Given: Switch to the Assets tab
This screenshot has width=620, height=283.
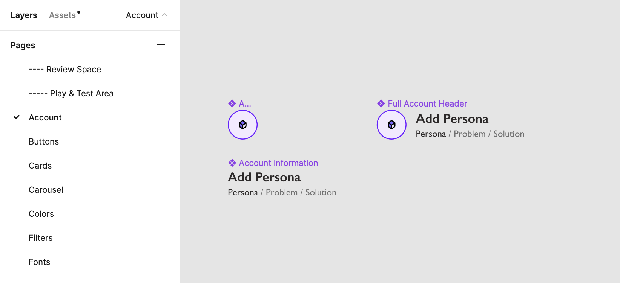Looking at the screenshot, I should click(x=62, y=15).
